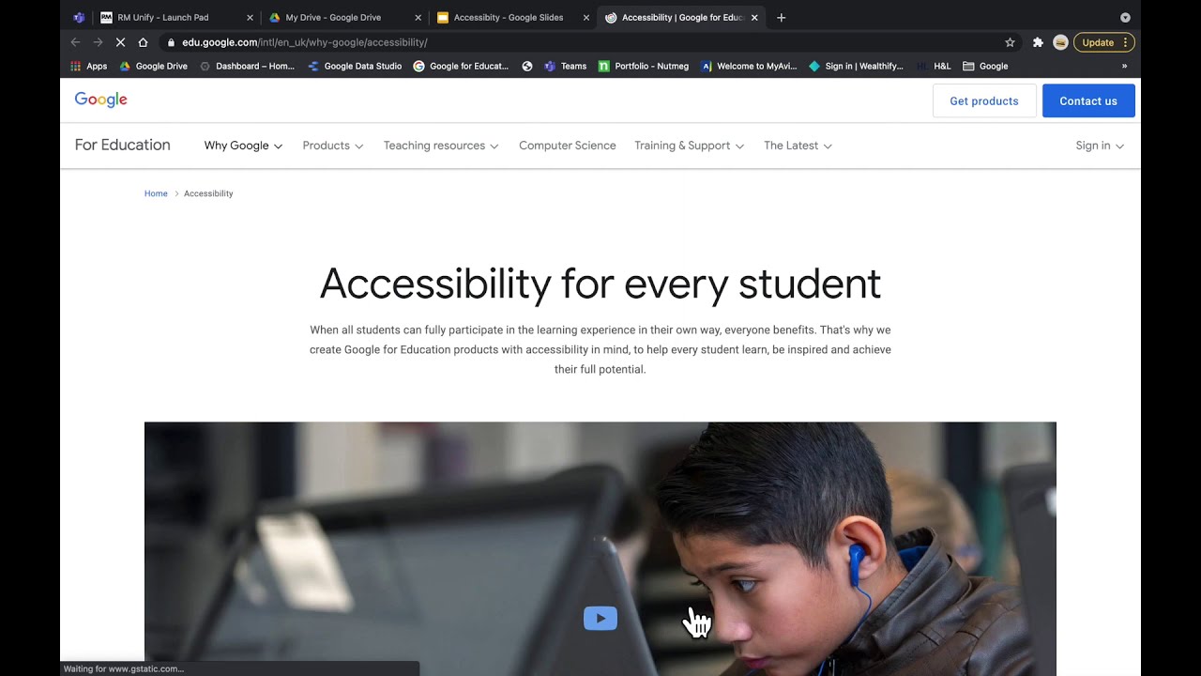1201x676 pixels.
Task: Click the Google logo
Action: tap(100, 100)
